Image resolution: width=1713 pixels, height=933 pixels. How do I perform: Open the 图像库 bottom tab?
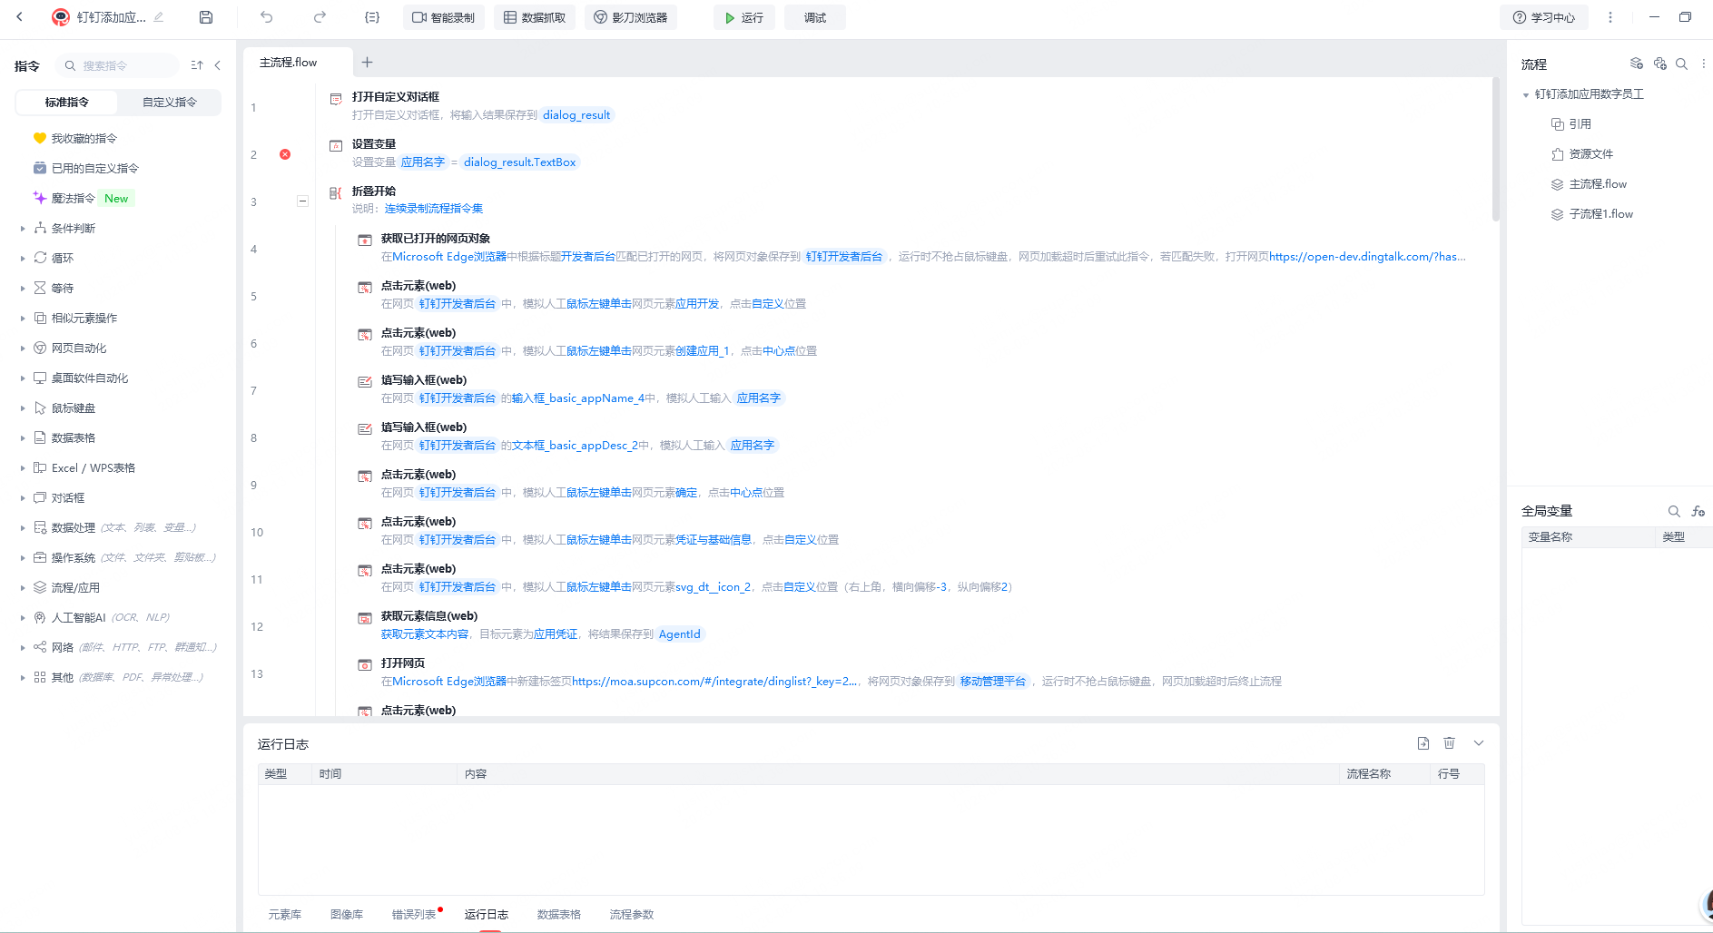click(347, 914)
